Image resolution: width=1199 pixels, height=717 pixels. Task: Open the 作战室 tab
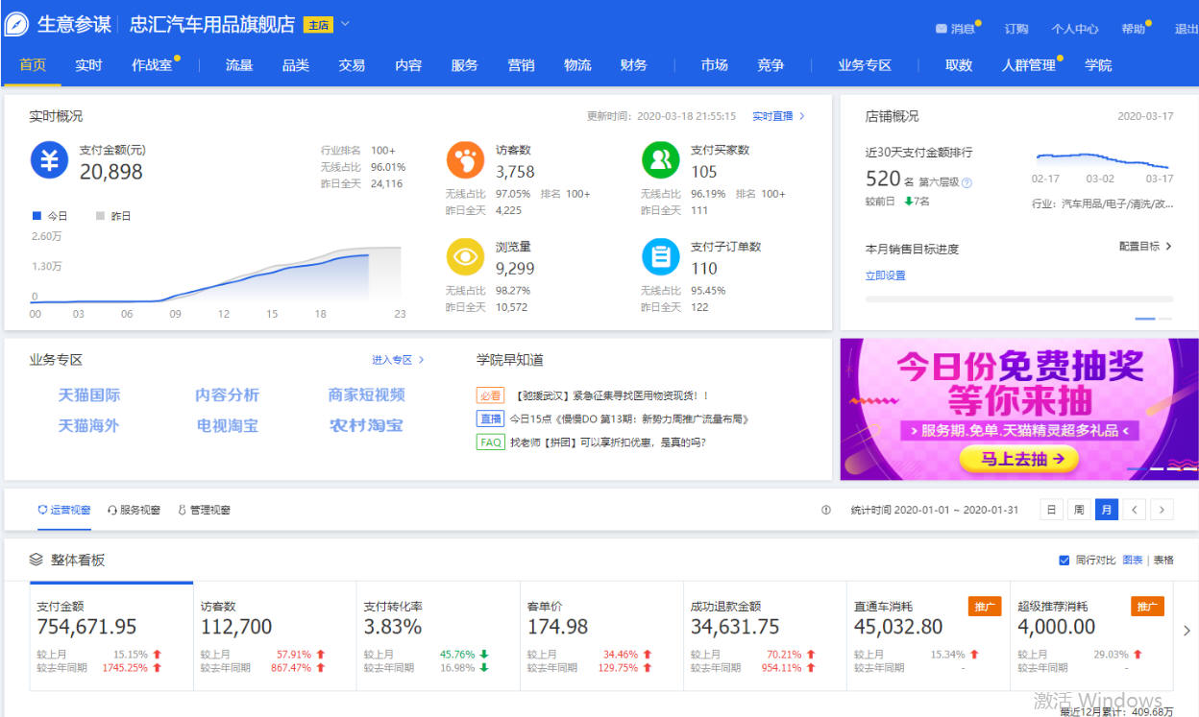click(153, 65)
